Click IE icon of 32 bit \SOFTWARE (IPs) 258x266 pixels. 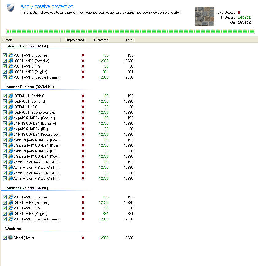[11, 66]
